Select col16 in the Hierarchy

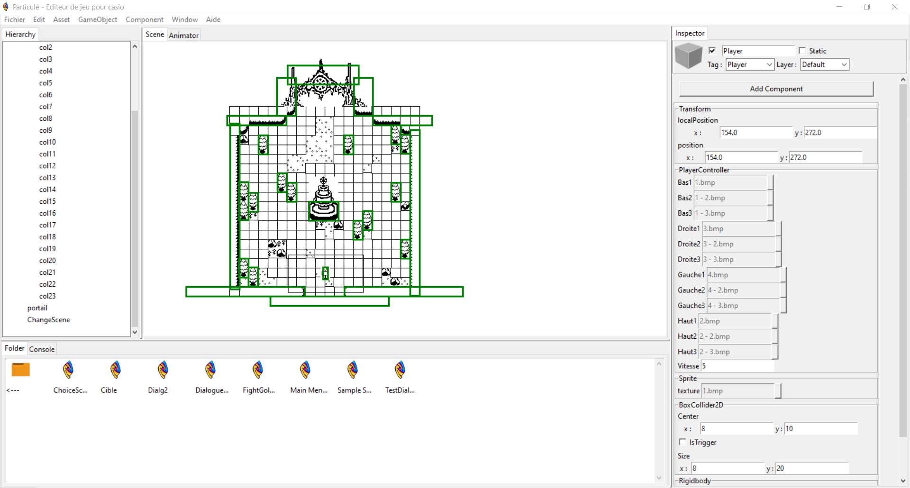(47, 213)
